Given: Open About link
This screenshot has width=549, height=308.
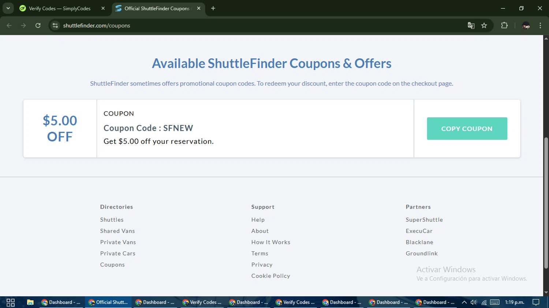Looking at the screenshot, I should tap(260, 231).
